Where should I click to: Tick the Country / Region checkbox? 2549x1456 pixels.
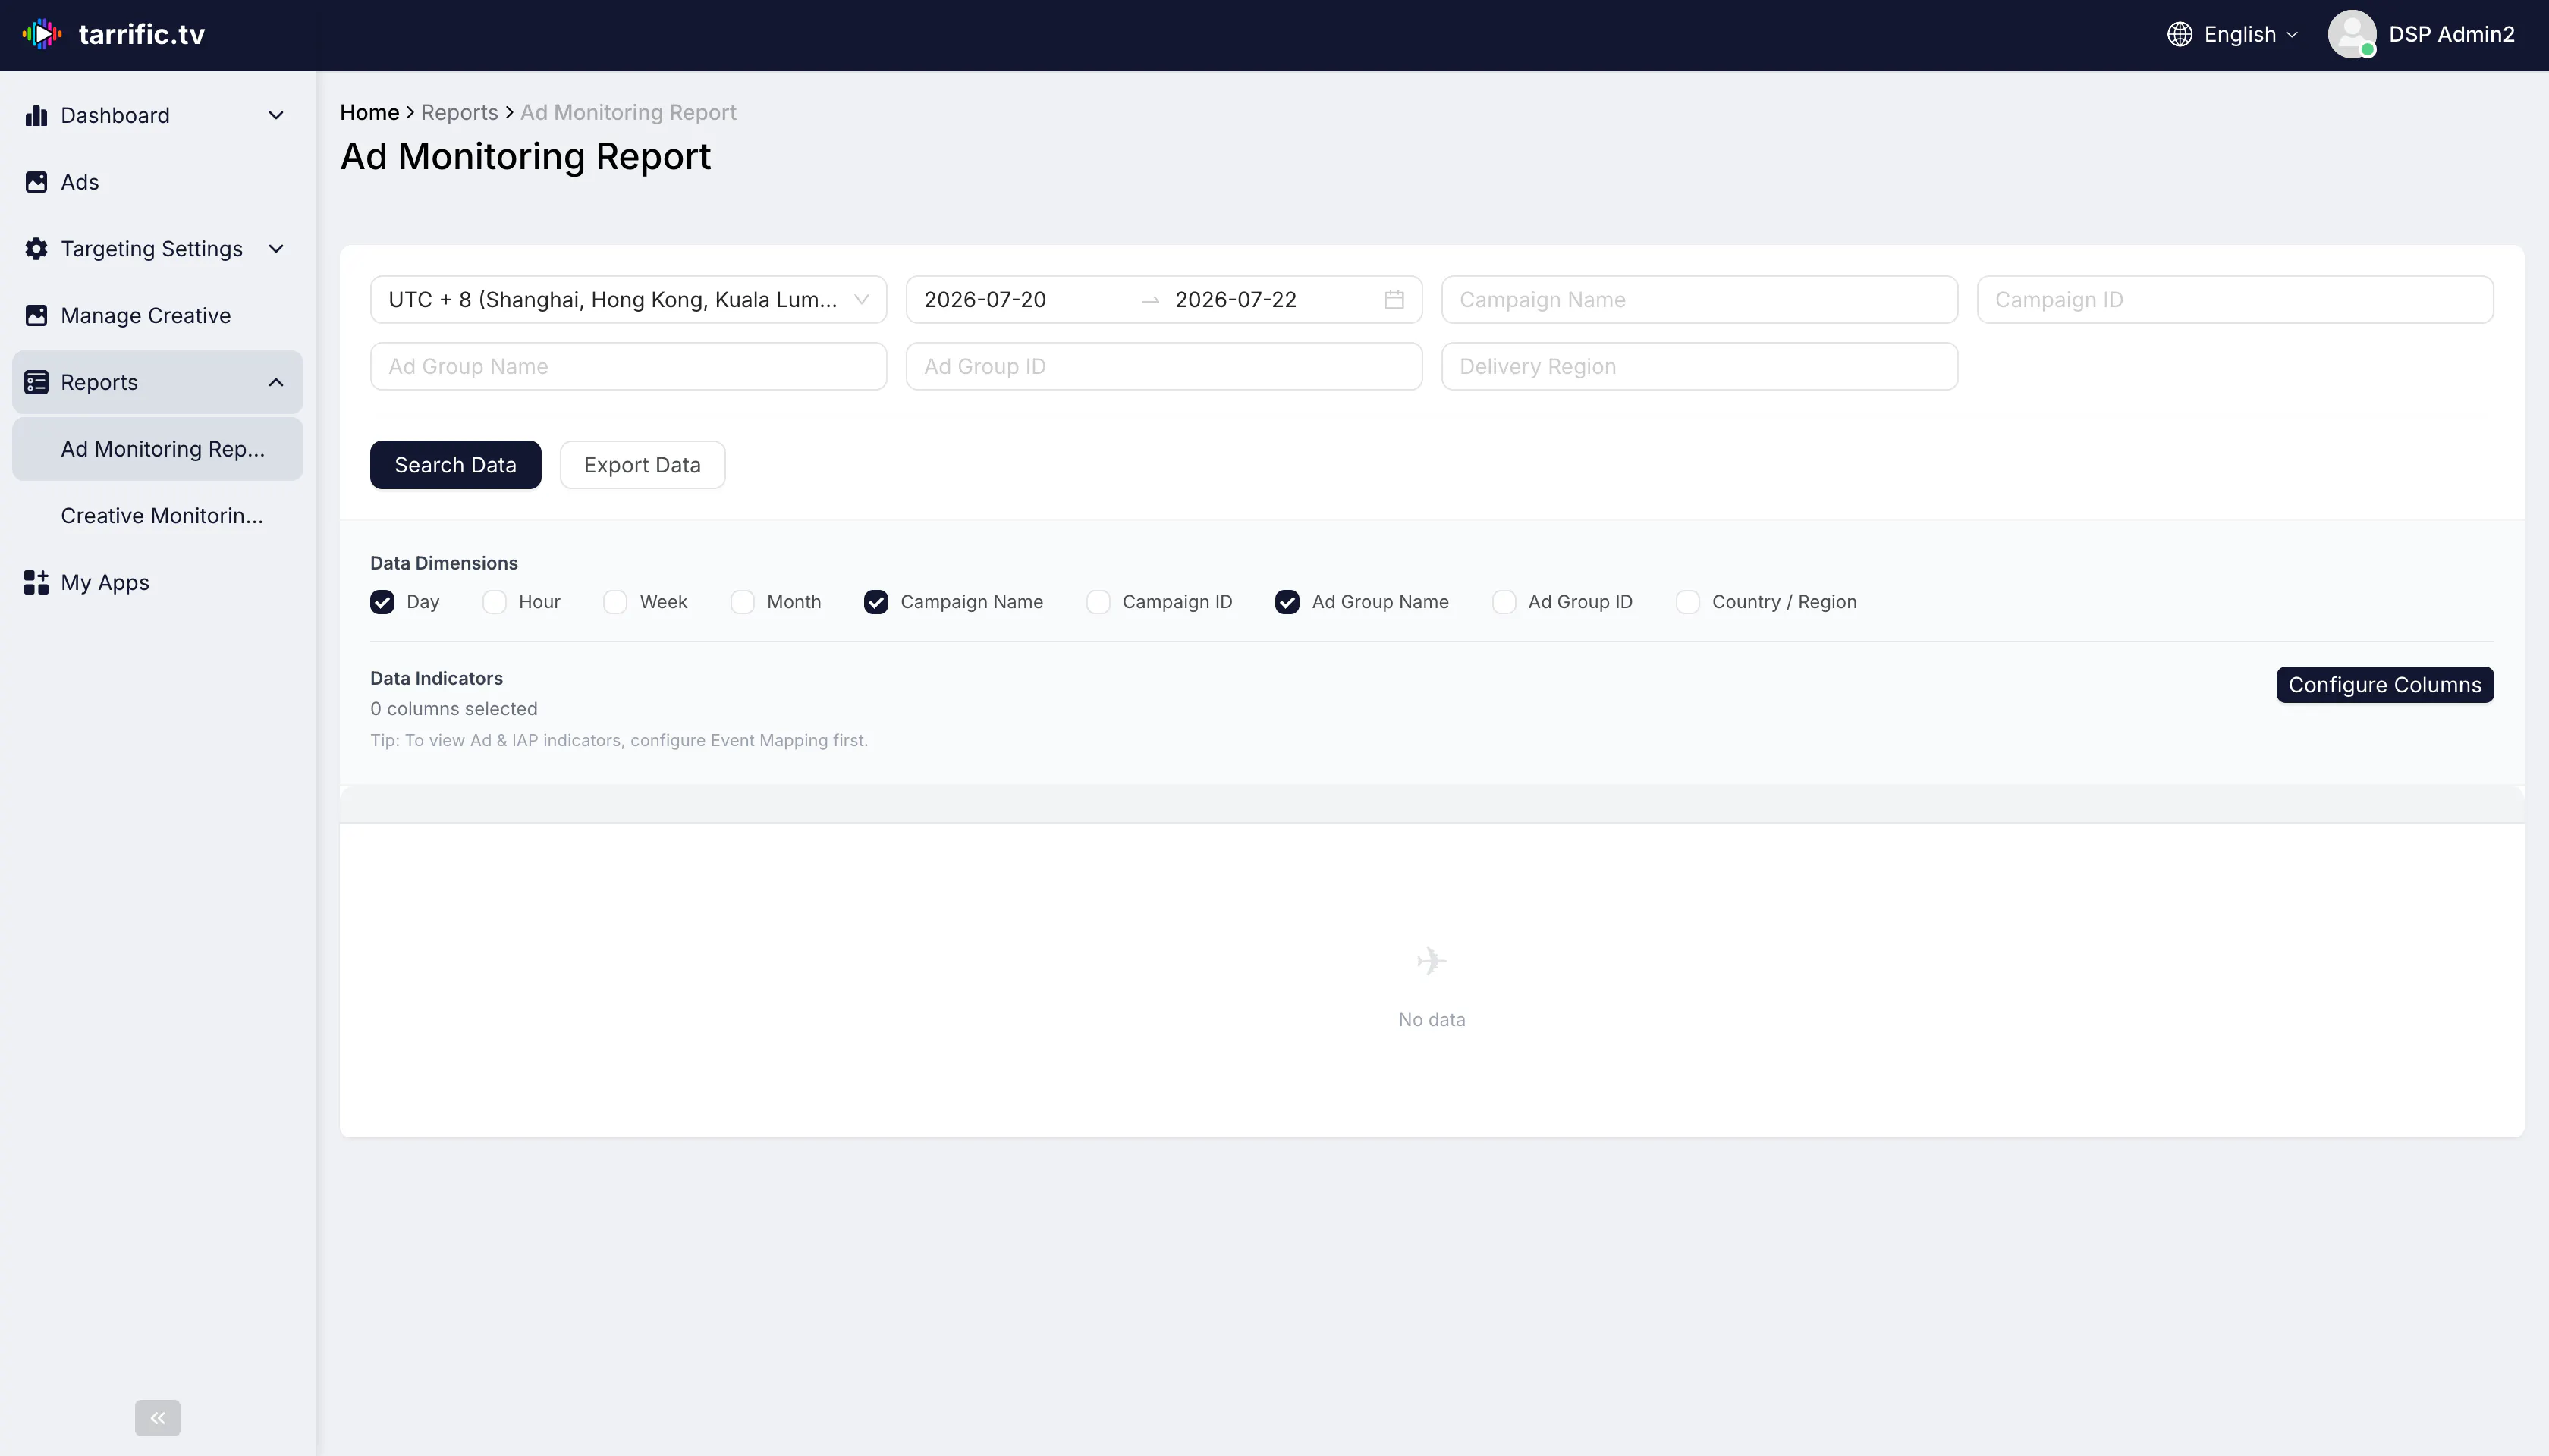(x=1688, y=602)
